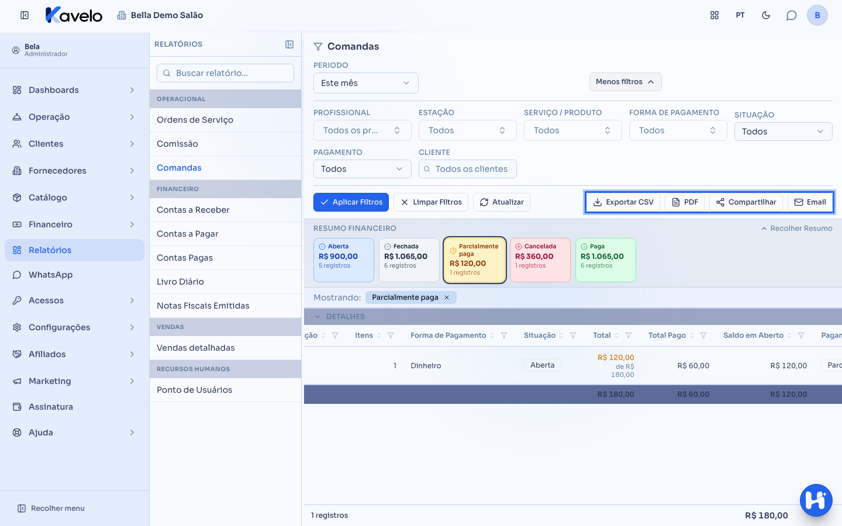
Task: Toggle dark mode with the moon icon
Action: 766,15
